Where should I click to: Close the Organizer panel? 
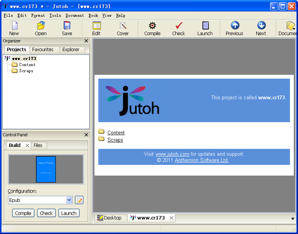click(86, 41)
